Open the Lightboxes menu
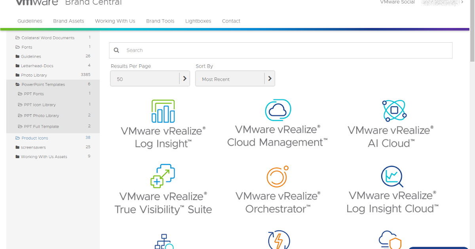The image size is (475, 249). click(x=198, y=21)
